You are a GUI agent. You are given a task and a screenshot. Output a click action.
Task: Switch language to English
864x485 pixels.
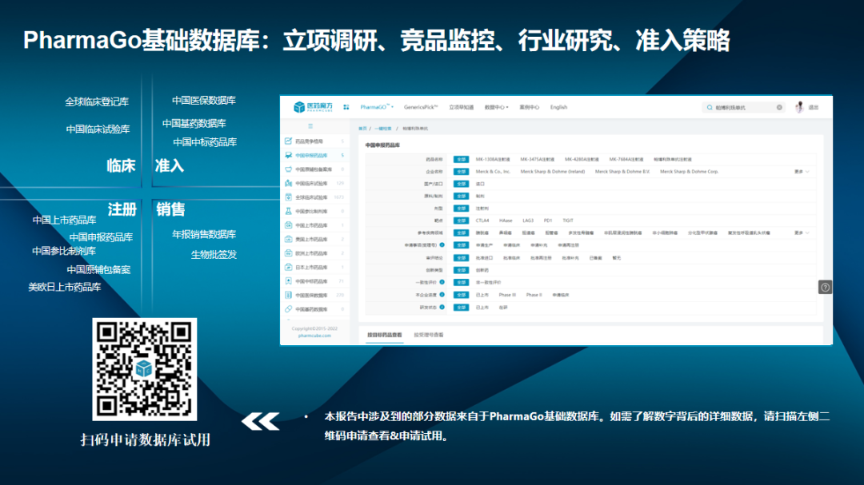558,107
